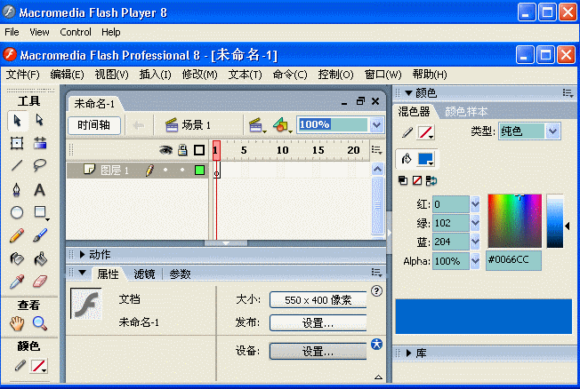Open the 窗口(W) menu
580x389 pixels.
click(383, 75)
